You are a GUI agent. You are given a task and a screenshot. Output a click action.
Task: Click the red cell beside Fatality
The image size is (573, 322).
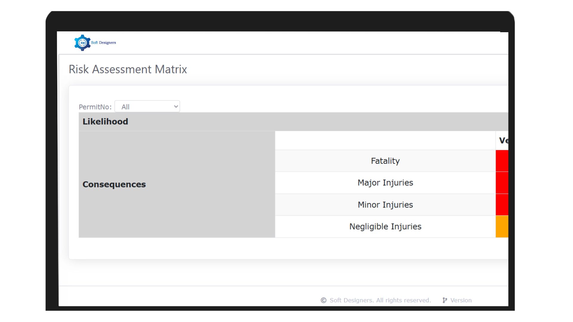click(502, 161)
